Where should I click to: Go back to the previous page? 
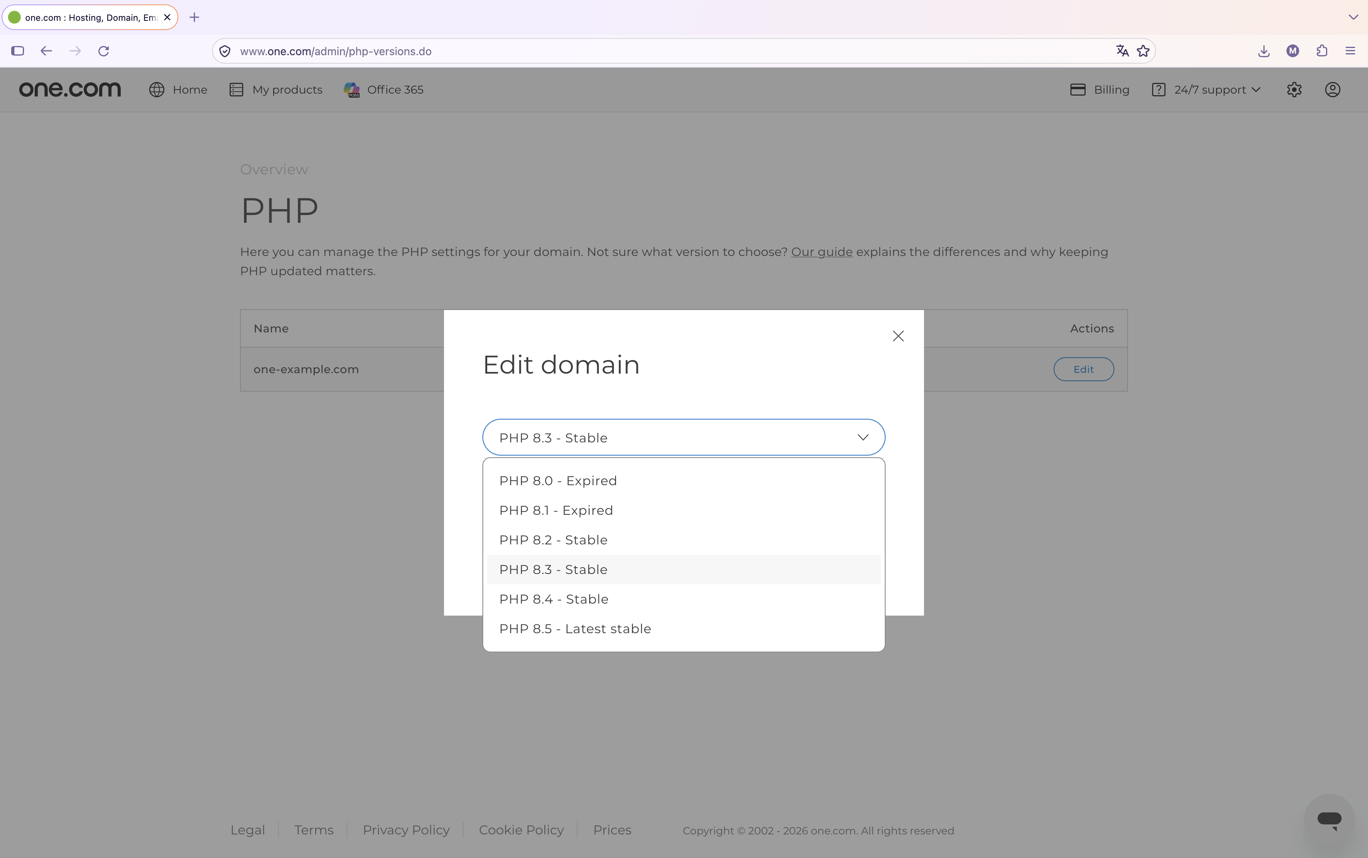tap(46, 51)
